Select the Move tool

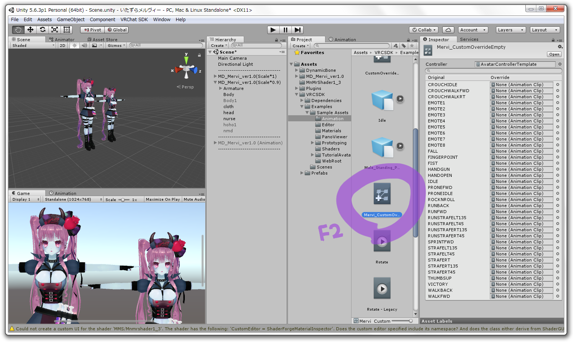(x=30, y=30)
